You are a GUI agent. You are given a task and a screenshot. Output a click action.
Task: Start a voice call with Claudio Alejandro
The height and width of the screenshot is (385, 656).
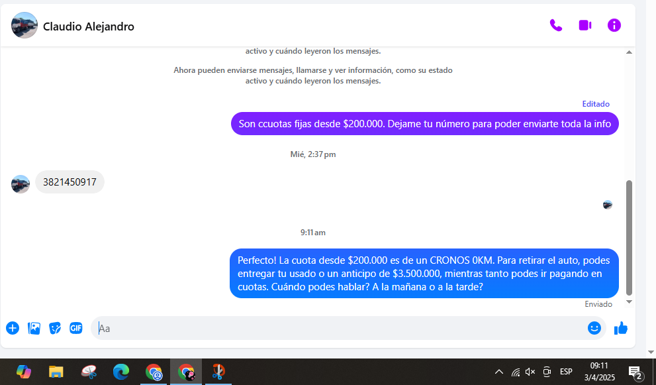tap(555, 26)
